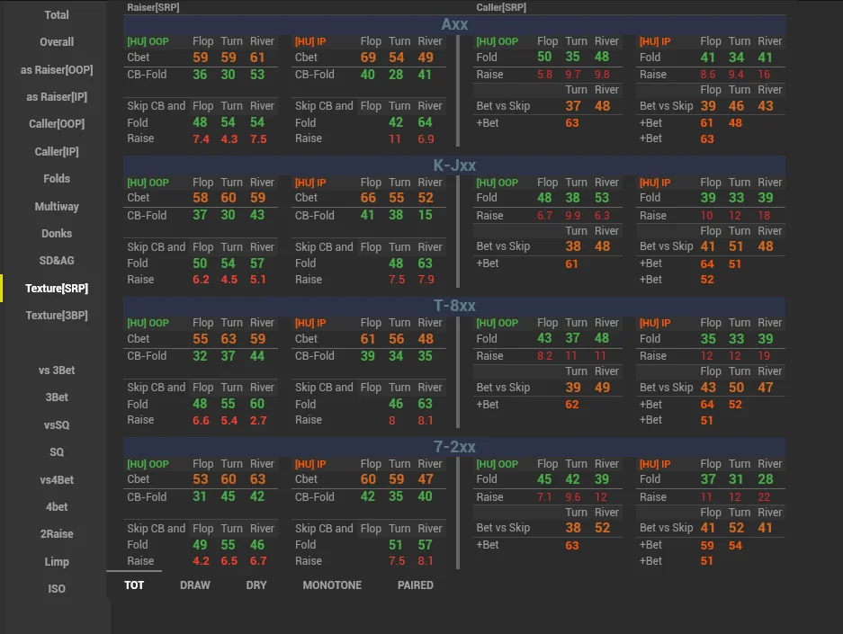
Task: Click T-8xx caller OOP flop Raise value 8.2
Action: (x=544, y=356)
